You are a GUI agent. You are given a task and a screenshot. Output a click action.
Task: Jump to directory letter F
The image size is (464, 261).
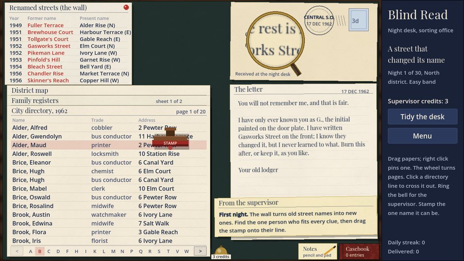tap(67, 251)
